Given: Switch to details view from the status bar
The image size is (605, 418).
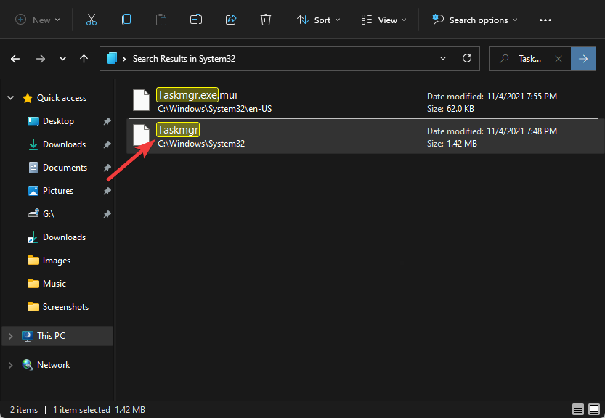Looking at the screenshot, I should click(578, 409).
